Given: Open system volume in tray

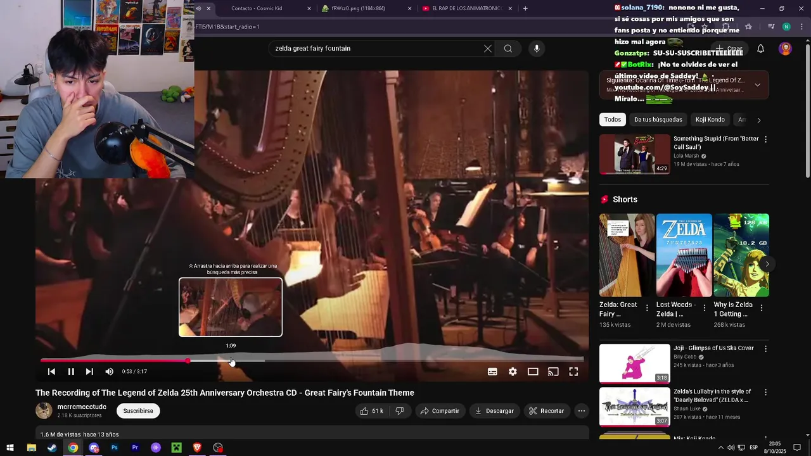Looking at the screenshot, I should (x=731, y=448).
